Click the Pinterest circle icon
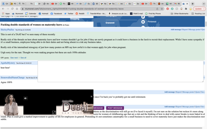 tap(143, 22)
